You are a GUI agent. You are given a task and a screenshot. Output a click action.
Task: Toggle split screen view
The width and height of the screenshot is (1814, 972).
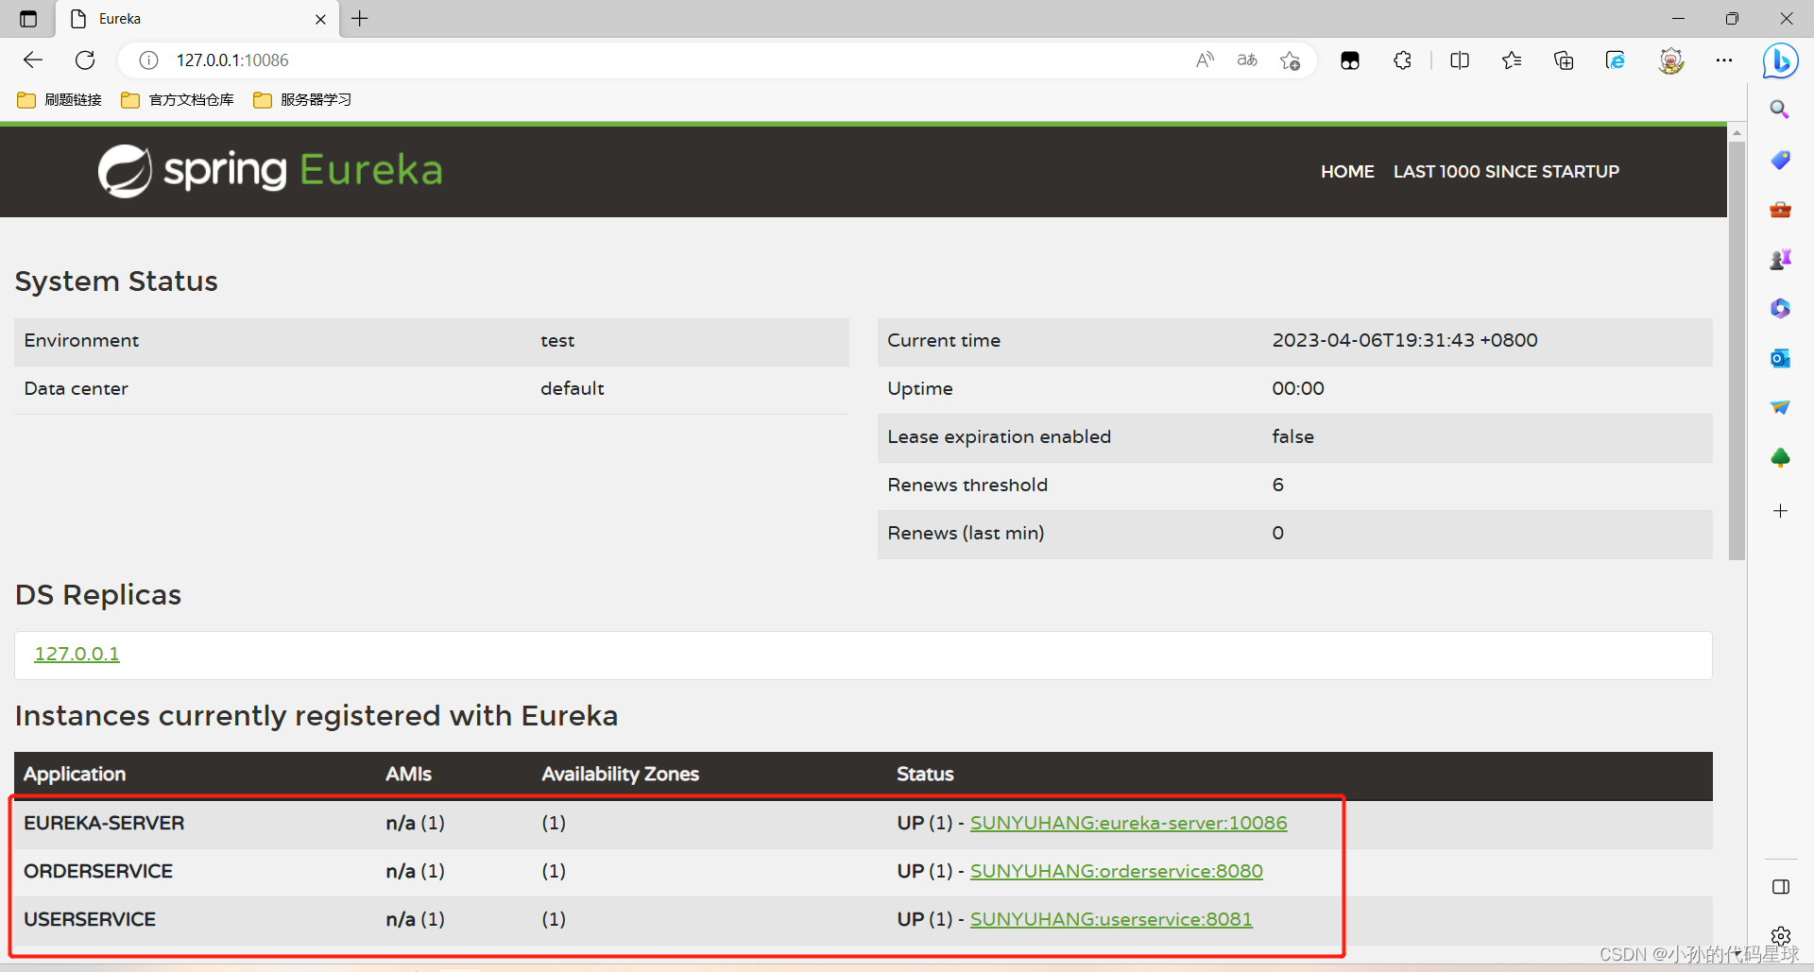(x=1460, y=60)
